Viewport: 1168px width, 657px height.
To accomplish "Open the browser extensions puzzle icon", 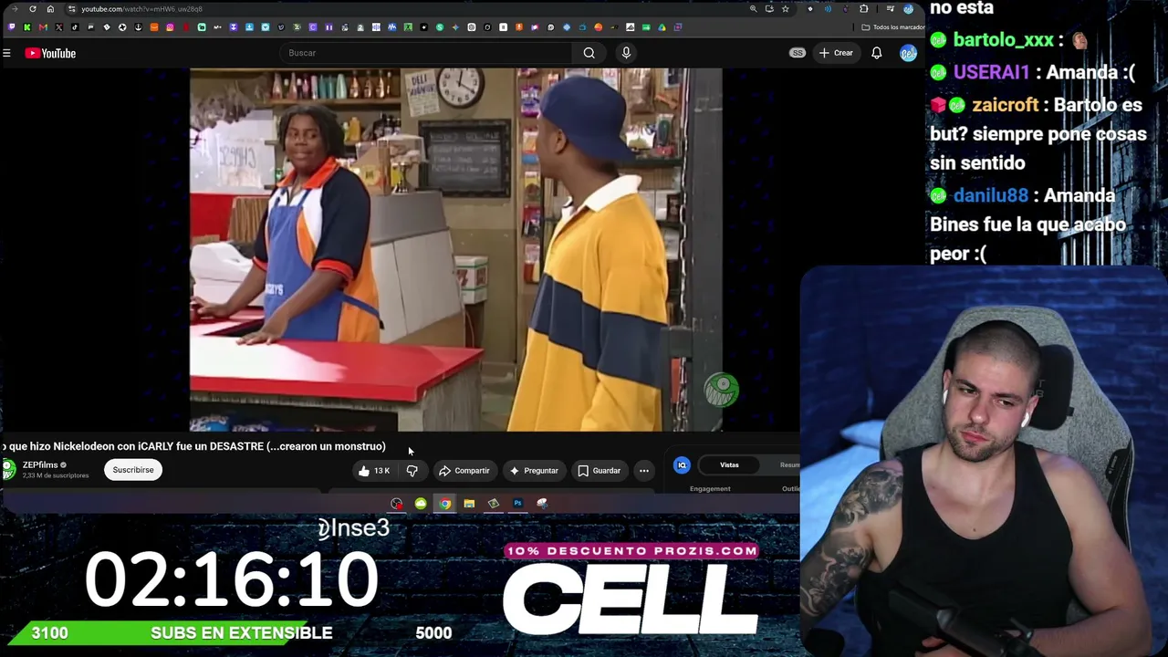I will point(864,9).
